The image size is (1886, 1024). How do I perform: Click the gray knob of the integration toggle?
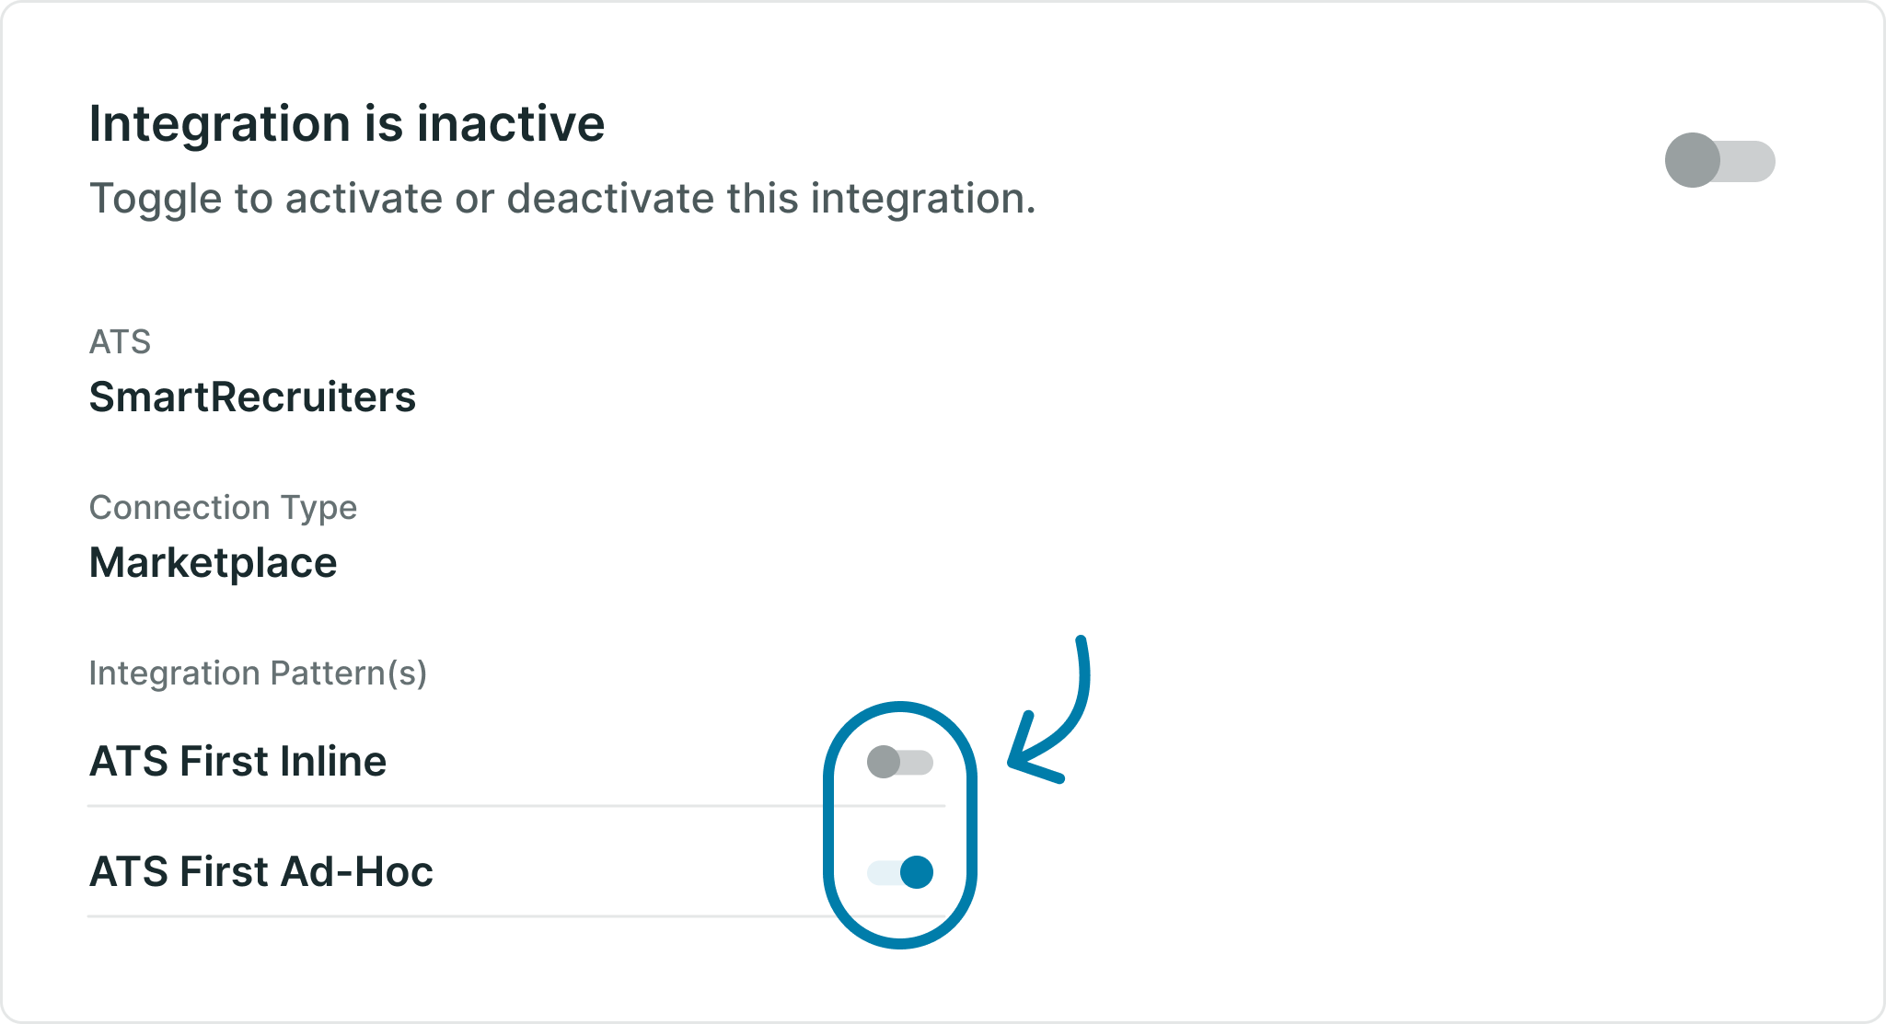click(1692, 161)
